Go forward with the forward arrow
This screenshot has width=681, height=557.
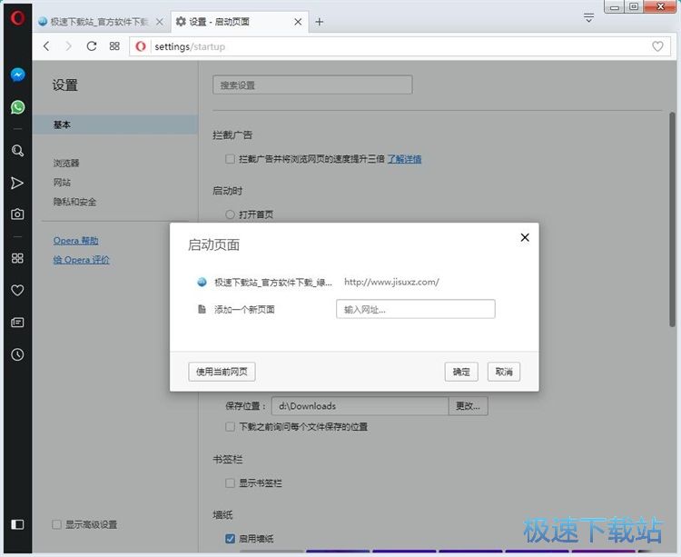[68, 46]
